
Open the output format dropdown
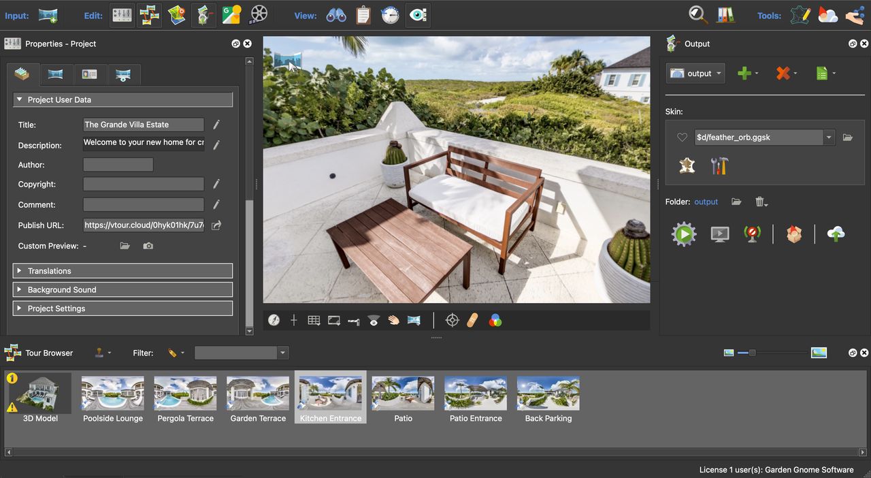[x=695, y=74]
